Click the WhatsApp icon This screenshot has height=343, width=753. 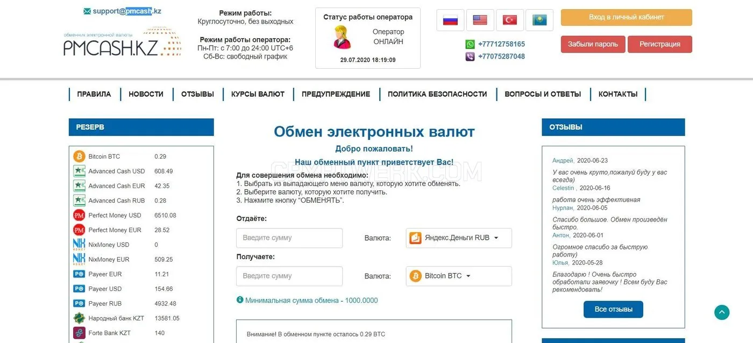470,44
